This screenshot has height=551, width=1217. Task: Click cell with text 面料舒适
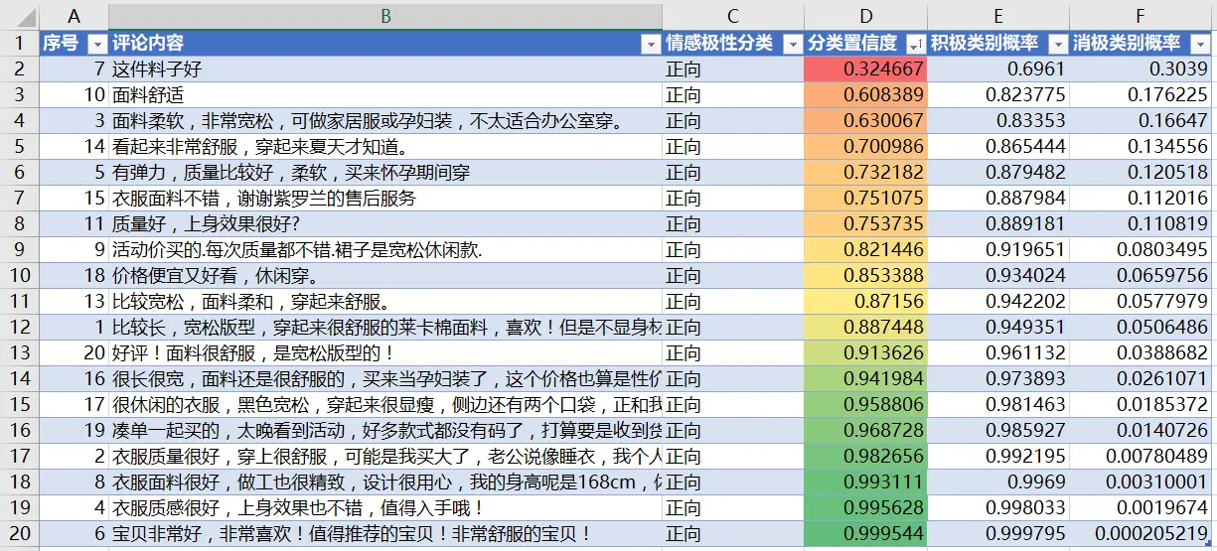point(385,95)
